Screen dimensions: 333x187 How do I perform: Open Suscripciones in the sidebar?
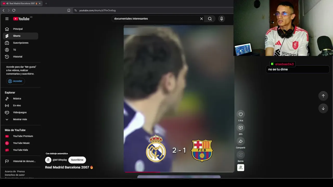pos(21,43)
